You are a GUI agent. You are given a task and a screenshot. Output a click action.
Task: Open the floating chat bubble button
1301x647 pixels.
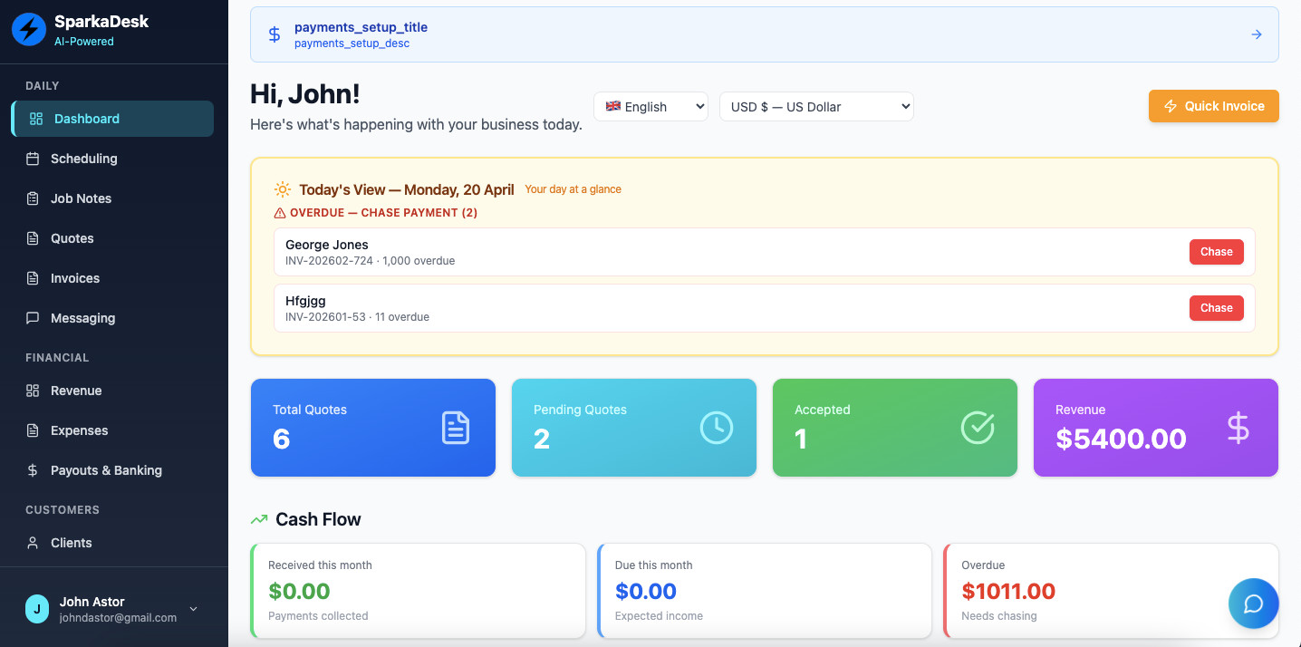pos(1254,604)
